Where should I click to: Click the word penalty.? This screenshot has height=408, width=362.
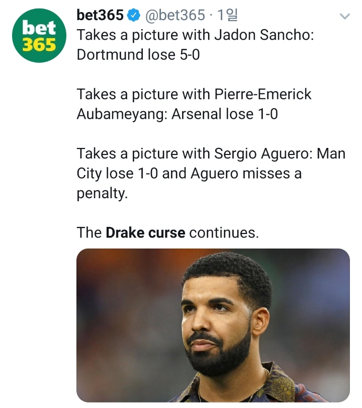(102, 194)
